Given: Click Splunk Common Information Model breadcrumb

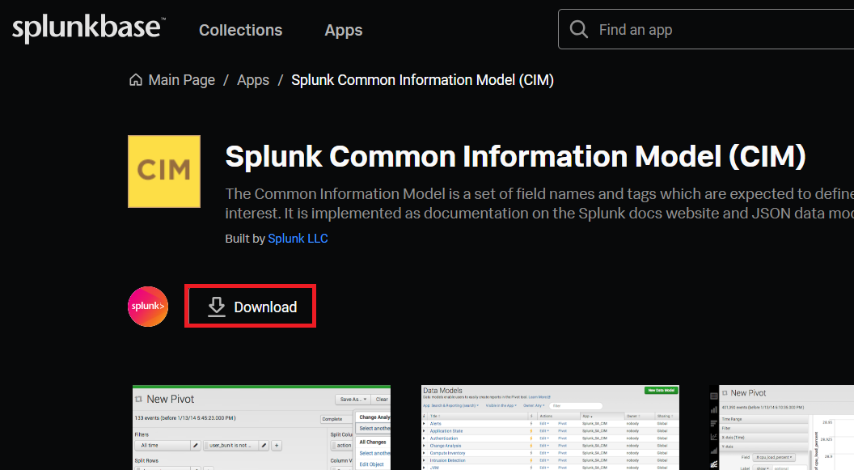Looking at the screenshot, I should (x=422, y=80).
